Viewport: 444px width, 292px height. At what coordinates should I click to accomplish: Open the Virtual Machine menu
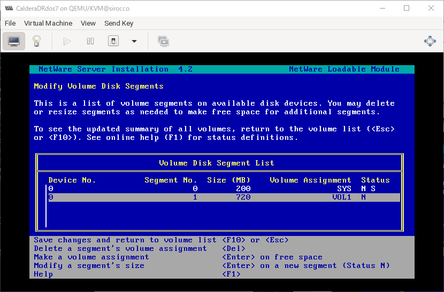pos(48,23)
